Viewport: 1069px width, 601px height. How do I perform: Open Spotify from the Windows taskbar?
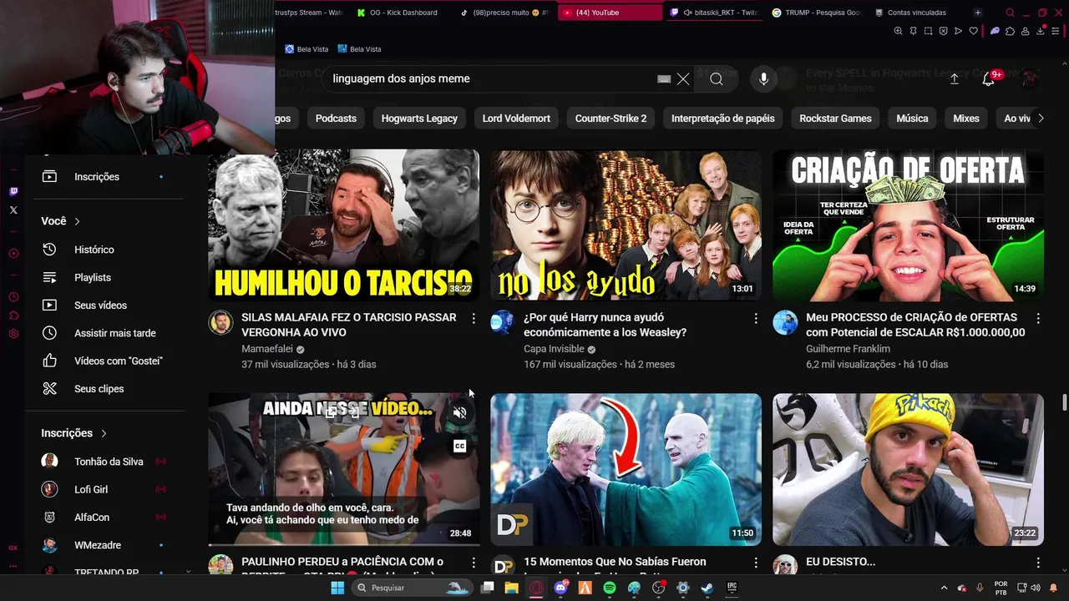pyautogui.click(x=610, y=588)
